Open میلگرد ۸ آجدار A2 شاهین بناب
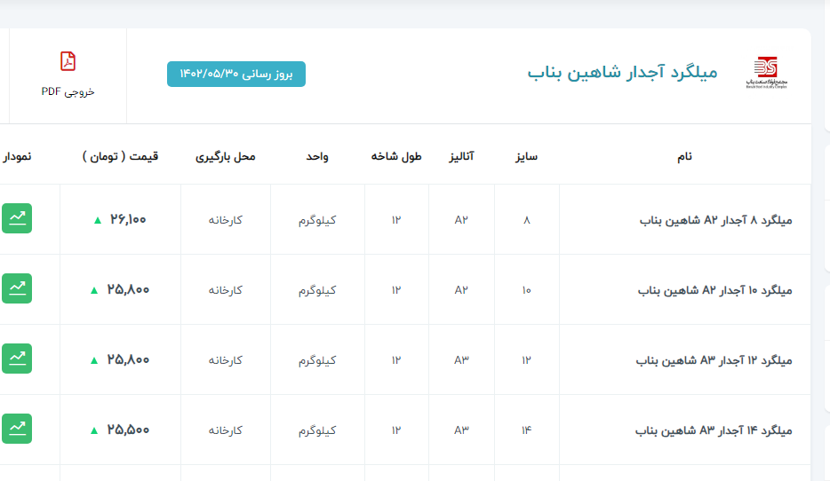Screen dimensions: 830x481 [715, 220]
